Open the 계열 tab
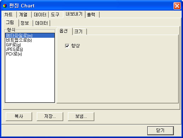The height and width of the screenshot is (138, 183). tap(24, 14)
